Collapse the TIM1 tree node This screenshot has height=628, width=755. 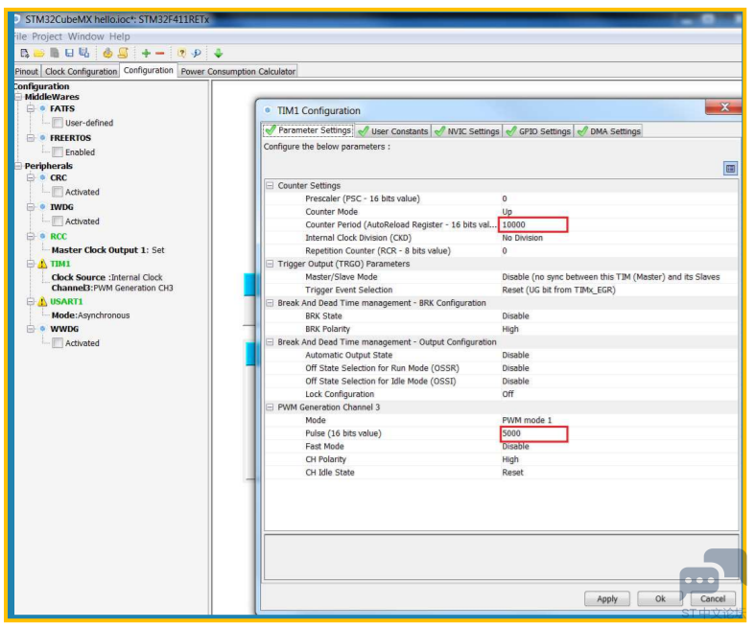click(x=31, y=265)
